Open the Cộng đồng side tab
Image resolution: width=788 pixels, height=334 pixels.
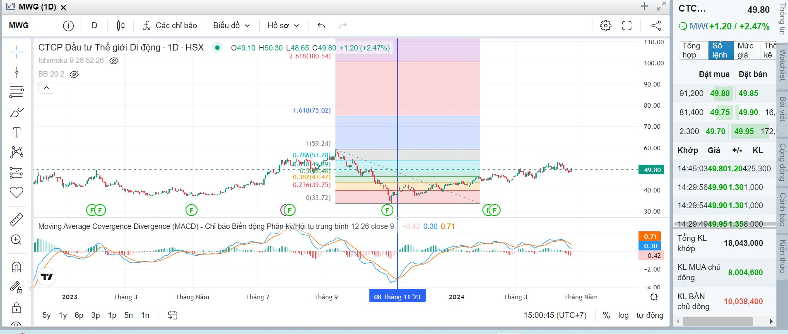782,162
